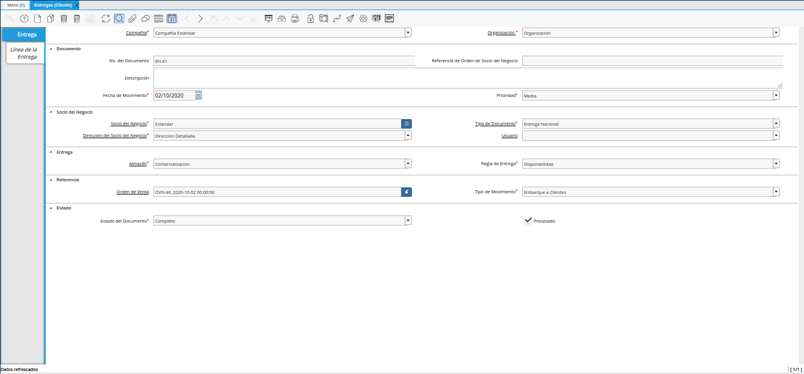
Task: Open Orden de Venta lookup button
Action: coord(406,192)
